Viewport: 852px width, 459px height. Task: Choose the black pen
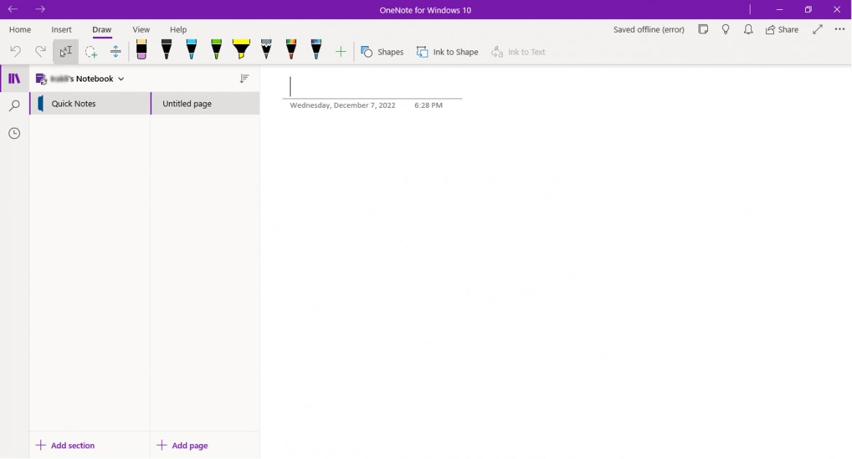166,50
